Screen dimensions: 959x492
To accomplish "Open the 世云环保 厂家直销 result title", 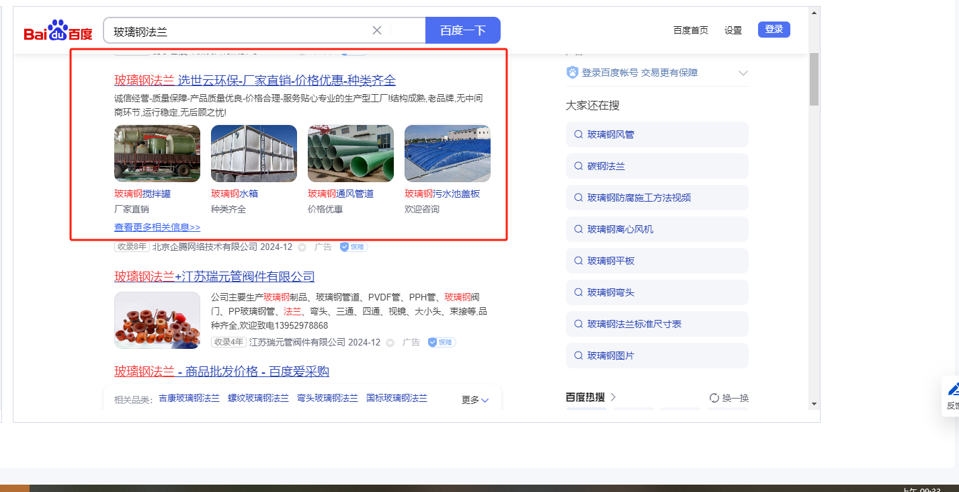I will (x=255, y=81).
